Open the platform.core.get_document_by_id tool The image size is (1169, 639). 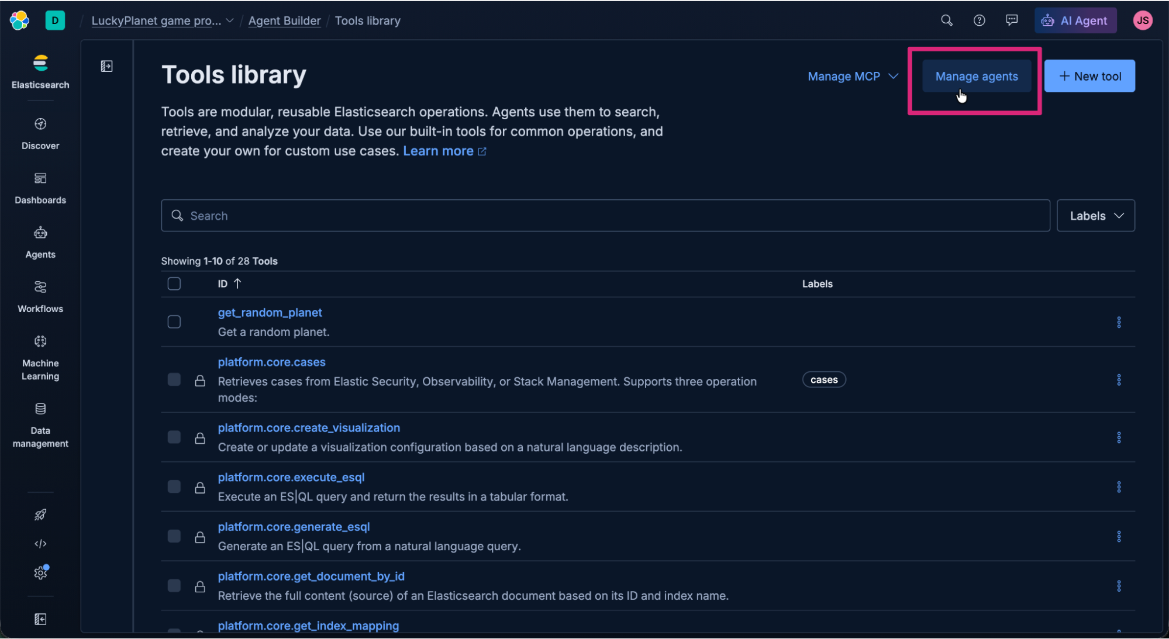(x=311, y=576)
